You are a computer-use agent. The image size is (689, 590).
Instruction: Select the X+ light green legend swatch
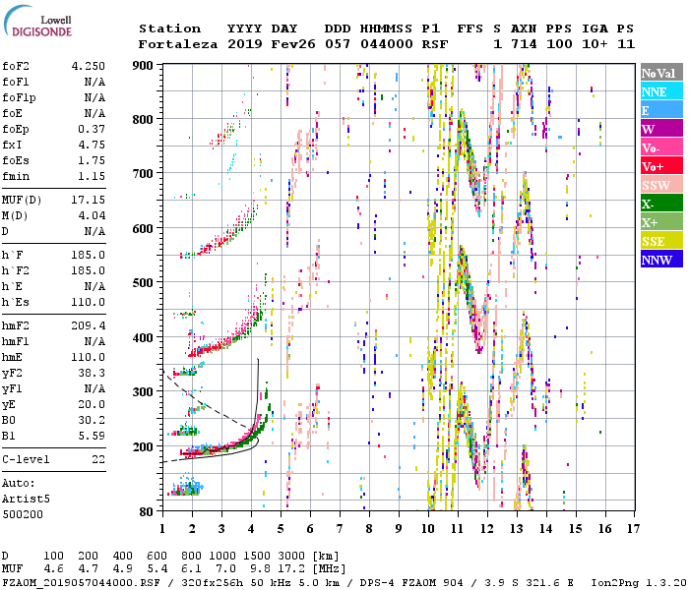coord(661,221)
